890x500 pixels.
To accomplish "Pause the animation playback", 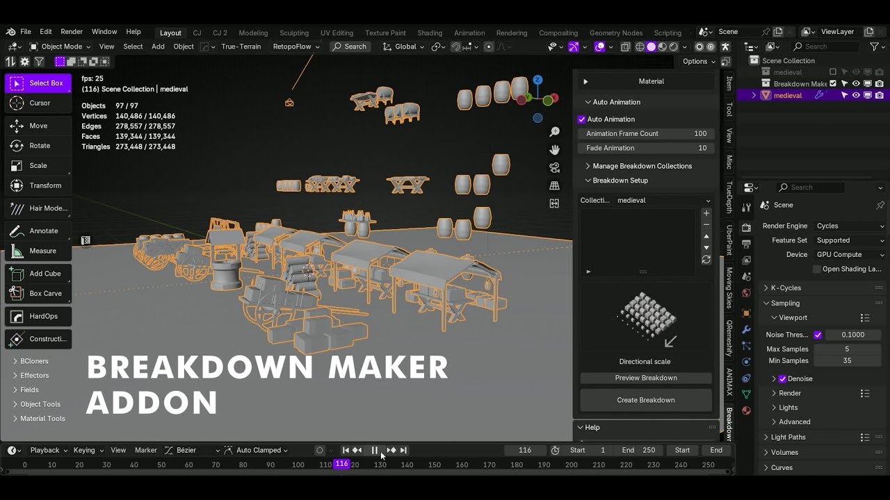I will point(374,450).
